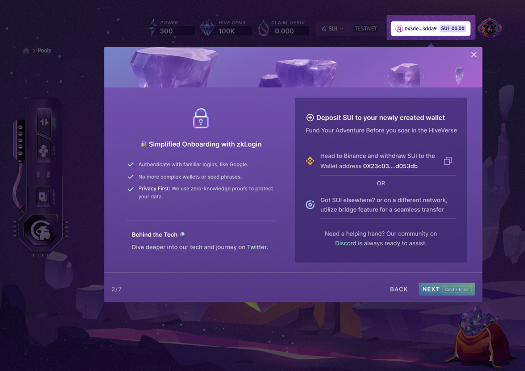Screen dimensions: 525x371
Task: Go to Pools in the breadcrumb
Action: [44, 51]
